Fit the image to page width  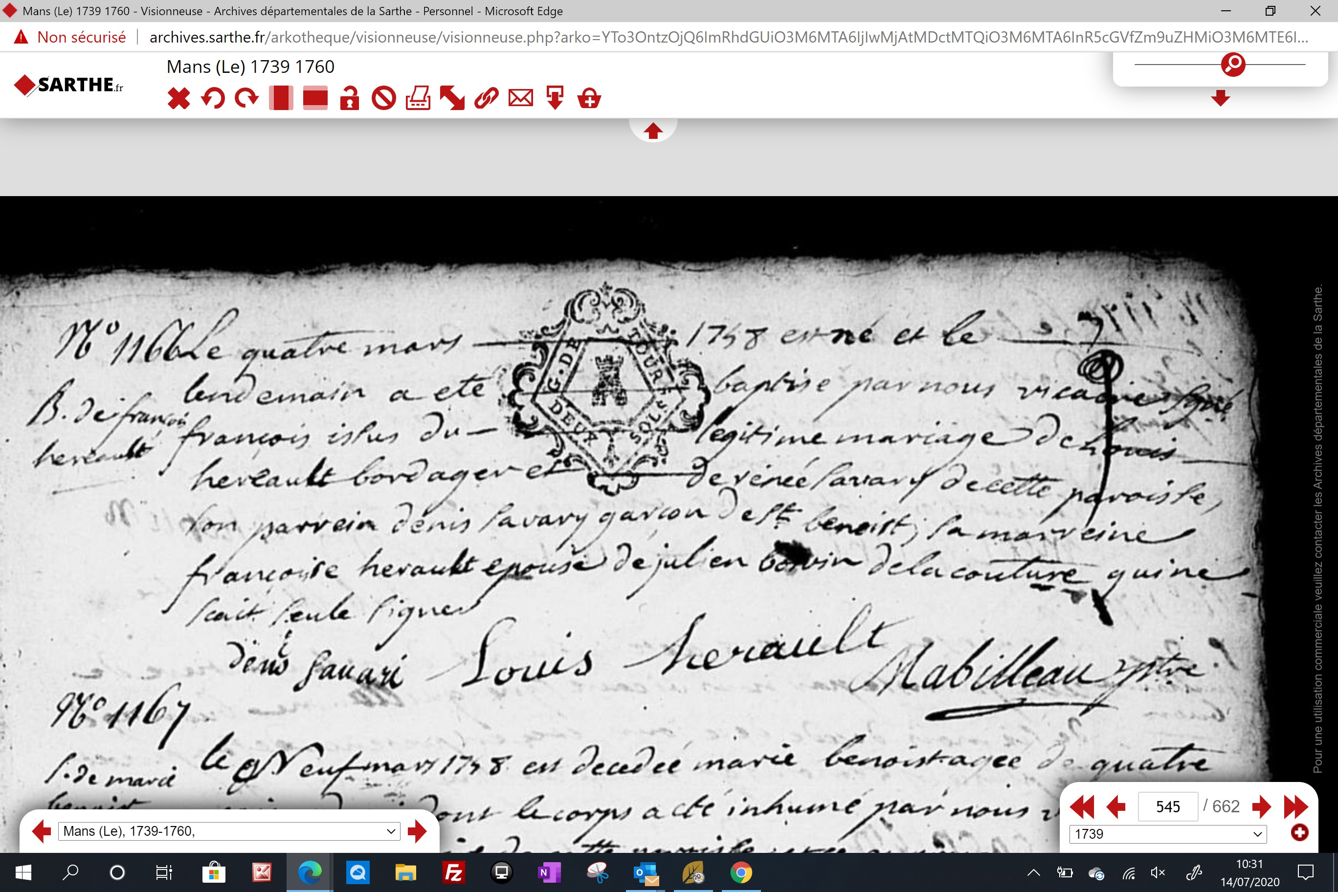point(315,98)
